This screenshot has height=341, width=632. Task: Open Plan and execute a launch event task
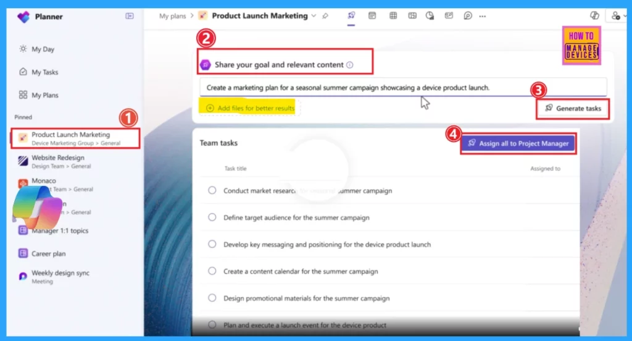305,326
